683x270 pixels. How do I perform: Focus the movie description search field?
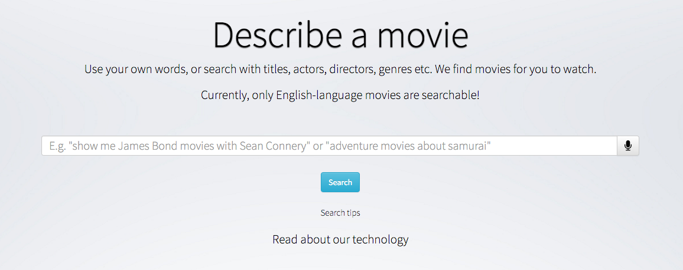point(329,146)
